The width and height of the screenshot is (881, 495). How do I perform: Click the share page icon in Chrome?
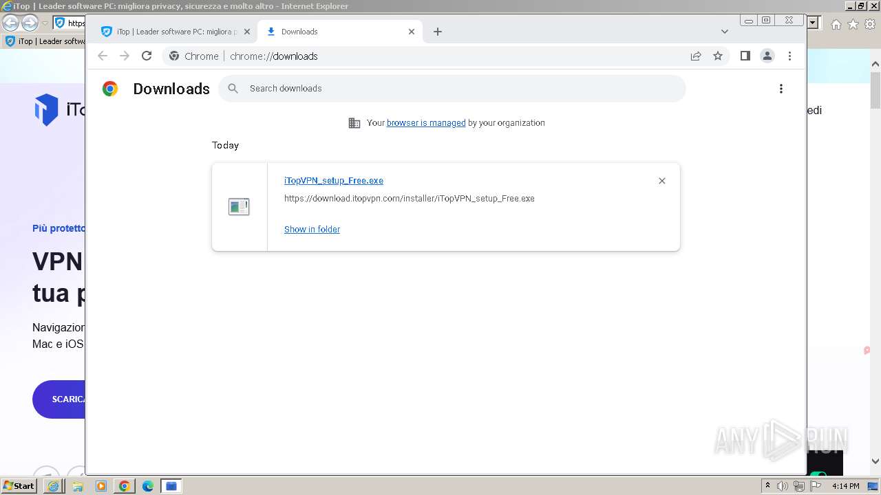click(x=696, y=56)
